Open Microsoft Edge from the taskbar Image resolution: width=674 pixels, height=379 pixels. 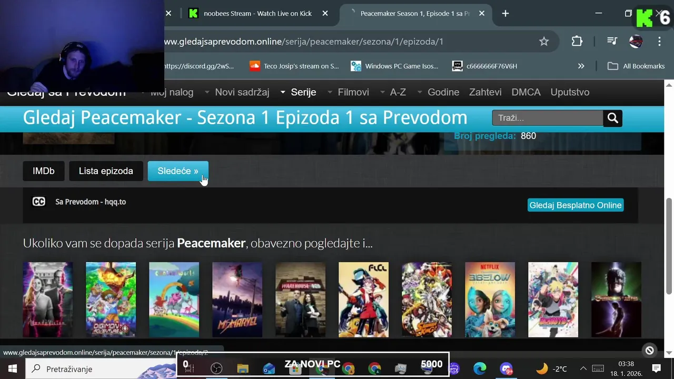pyautogui.click(x=480, y=368)
